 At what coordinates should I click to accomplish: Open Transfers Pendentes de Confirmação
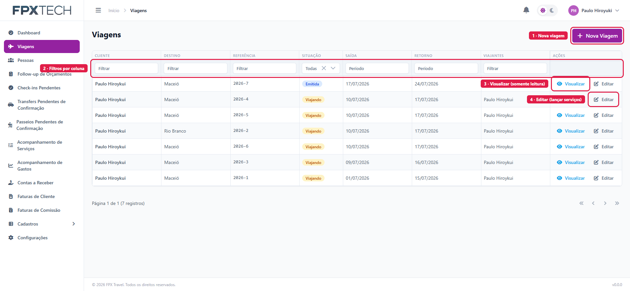(x=42, y=105)
